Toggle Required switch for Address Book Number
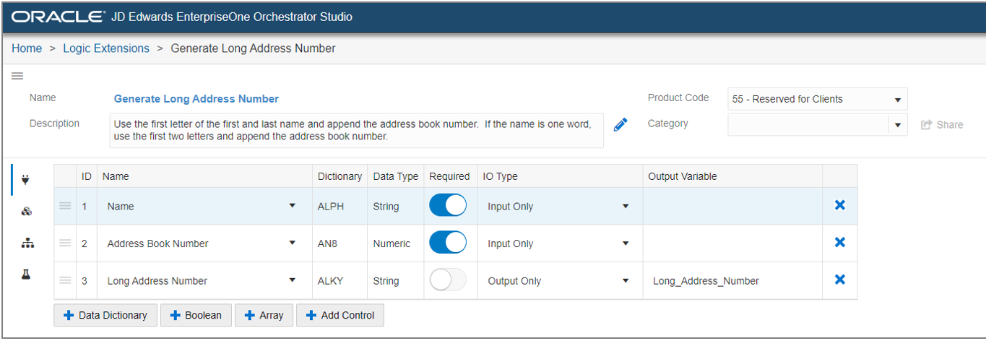 point(448,243)
